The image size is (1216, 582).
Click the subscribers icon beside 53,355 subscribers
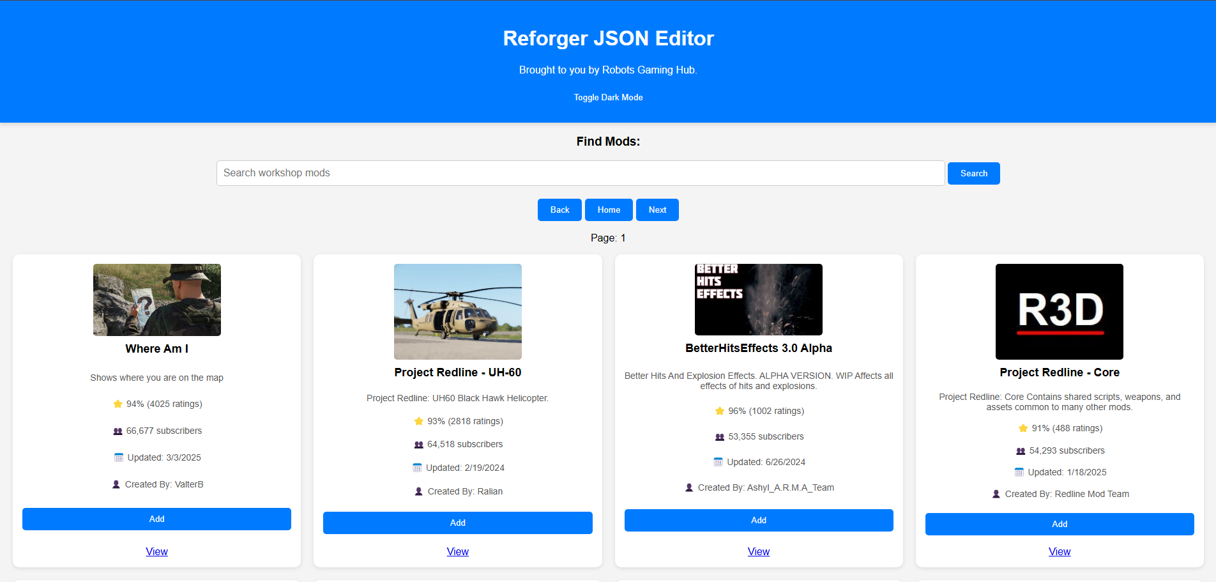720,437
